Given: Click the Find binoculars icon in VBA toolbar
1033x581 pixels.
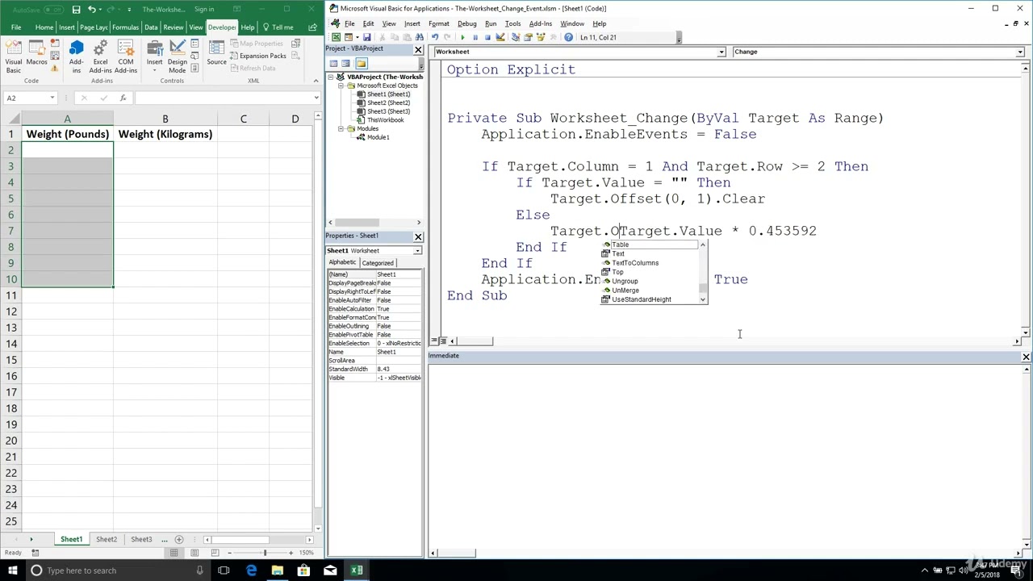Looking at the screenshot, I should point(420,37).
